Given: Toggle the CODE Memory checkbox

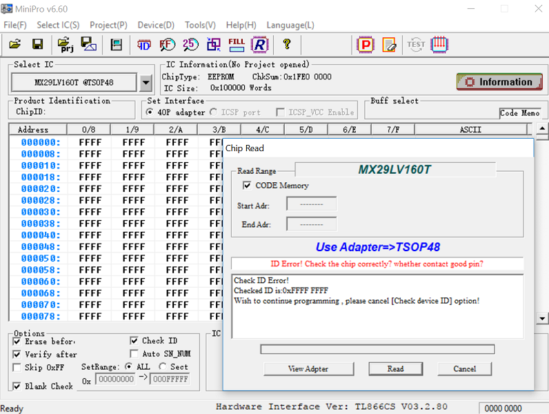Looking at the screenshot, I should (247, 186).
